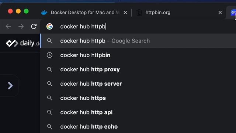Click the Docker whale favicon
Viewport: 236px width, 133px height.
(44, 13)
